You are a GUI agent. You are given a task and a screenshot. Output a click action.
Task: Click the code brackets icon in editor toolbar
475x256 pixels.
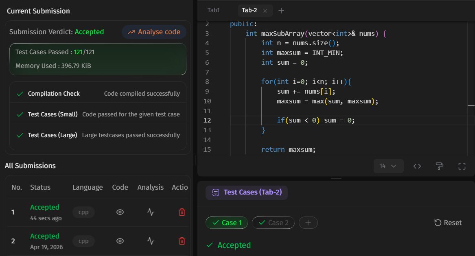[x=417, y=166]
